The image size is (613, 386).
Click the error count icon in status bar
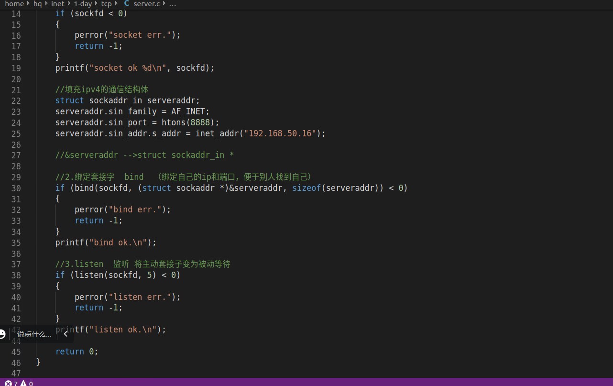pos(8,383)
